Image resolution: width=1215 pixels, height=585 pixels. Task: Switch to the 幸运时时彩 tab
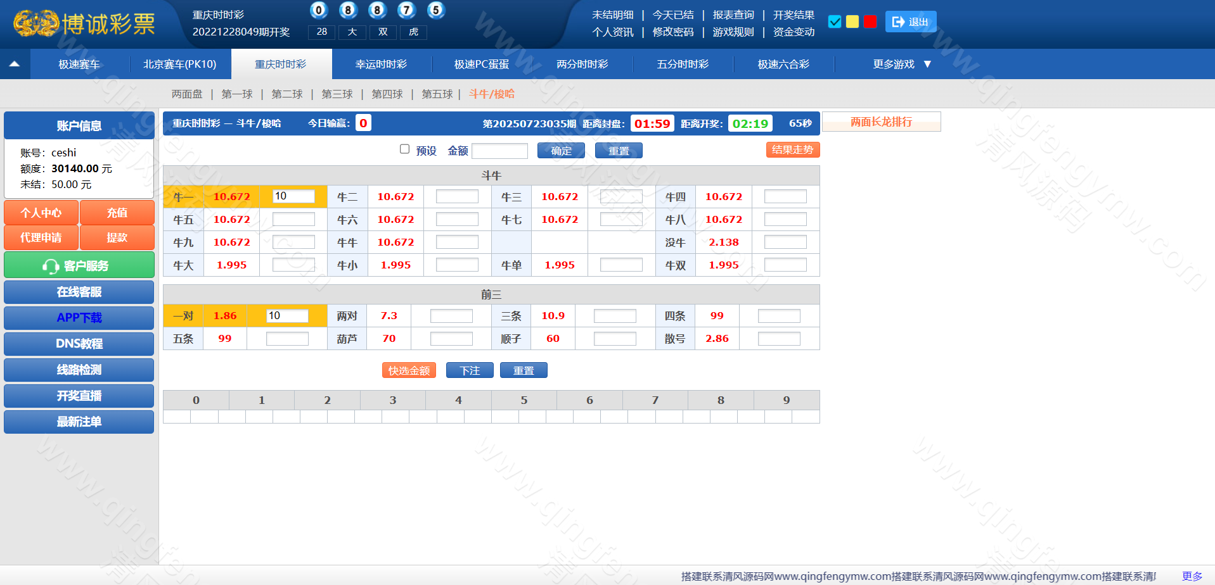[381, 64]
